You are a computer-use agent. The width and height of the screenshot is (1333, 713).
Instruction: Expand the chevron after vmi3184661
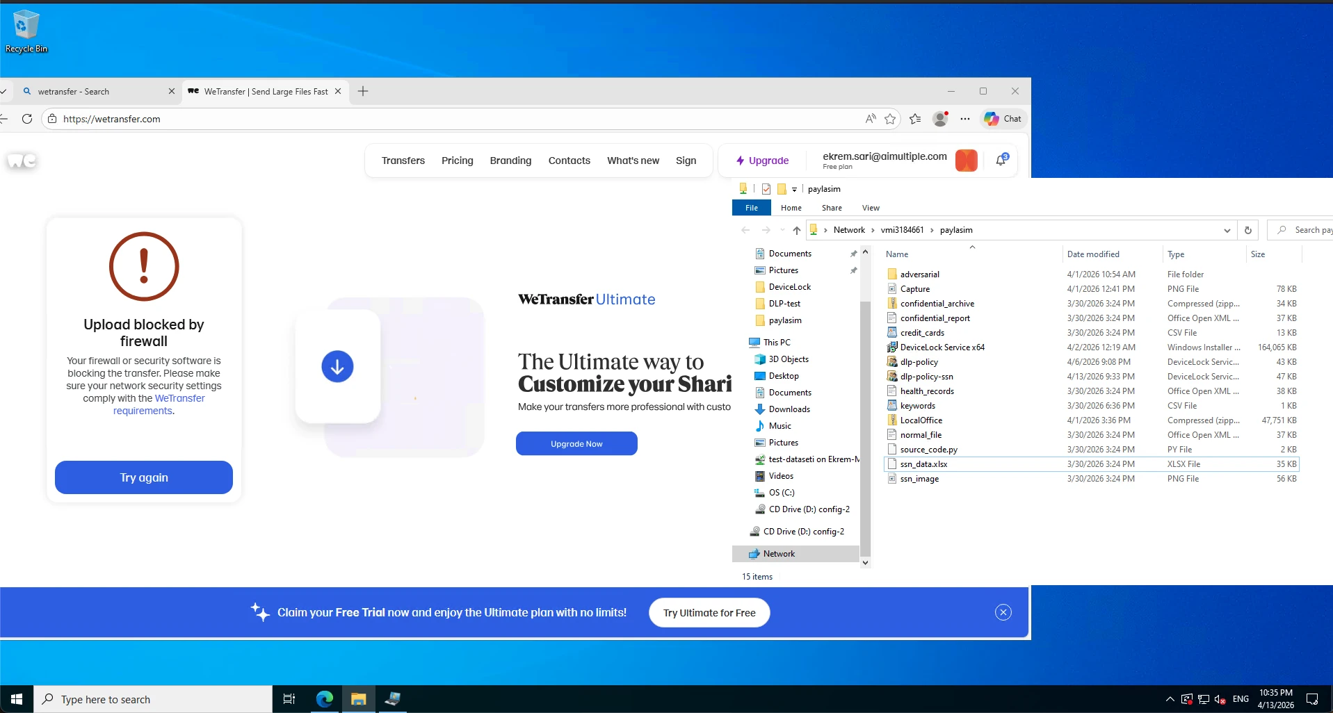tap(932, 230)
